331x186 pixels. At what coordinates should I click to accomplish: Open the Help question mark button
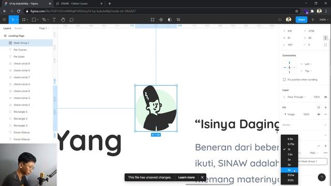pos(322,177)
